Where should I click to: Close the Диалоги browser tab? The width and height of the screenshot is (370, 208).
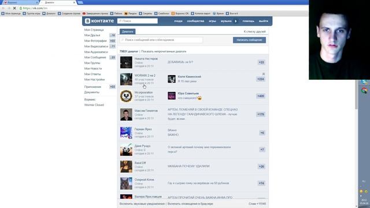point(74,2)
